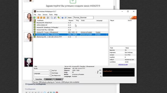Select the 185.169.134.61:7777 retrieving info row
Image resolution: width=167 pixels, height=93 pixels.
point(71,37)
